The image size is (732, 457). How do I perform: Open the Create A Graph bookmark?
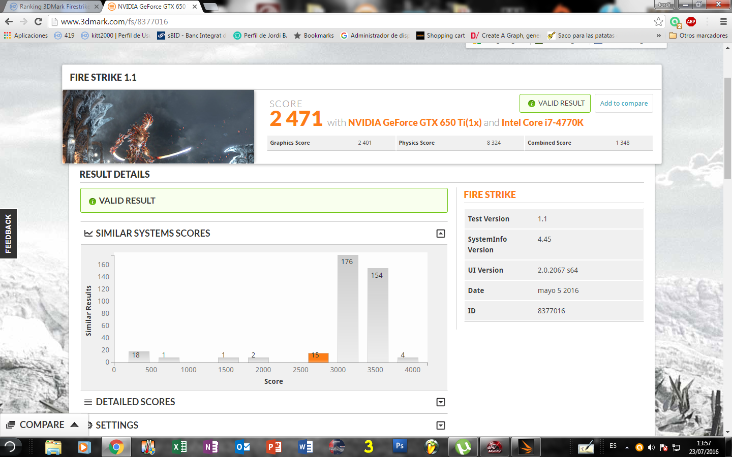505,36
